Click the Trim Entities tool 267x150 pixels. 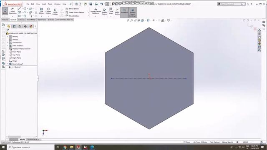[41, 11]
